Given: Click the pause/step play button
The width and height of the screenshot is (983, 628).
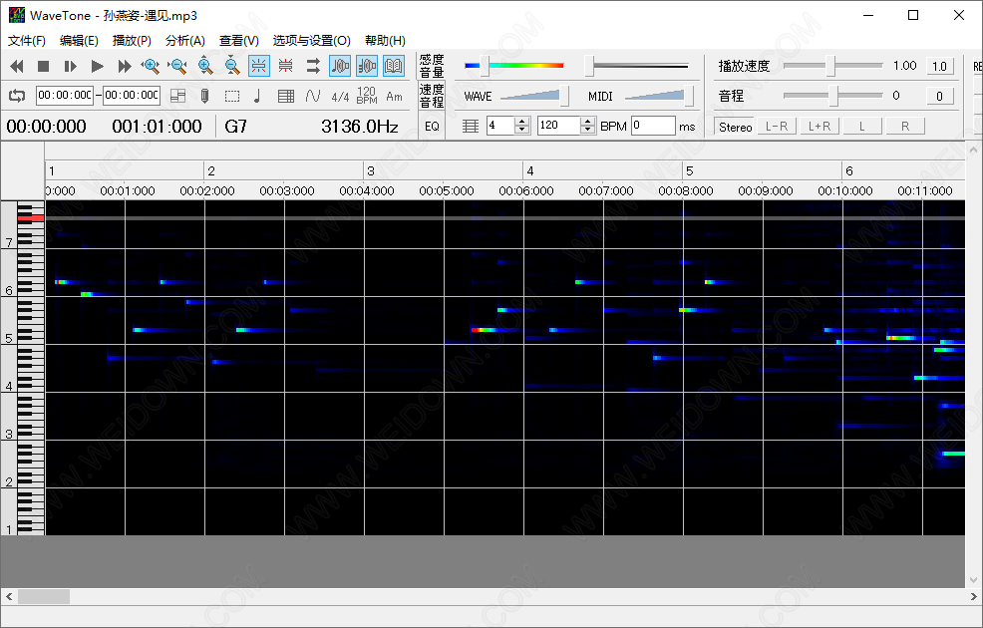Looking at the screenshot, I should click(70, 66).
